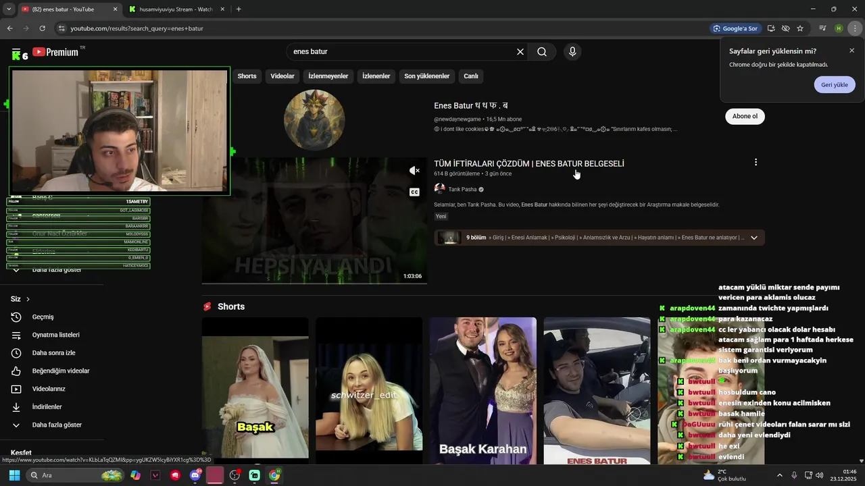
Task: Bookmark this page with the star icon
Action: (x=800, y=28)
